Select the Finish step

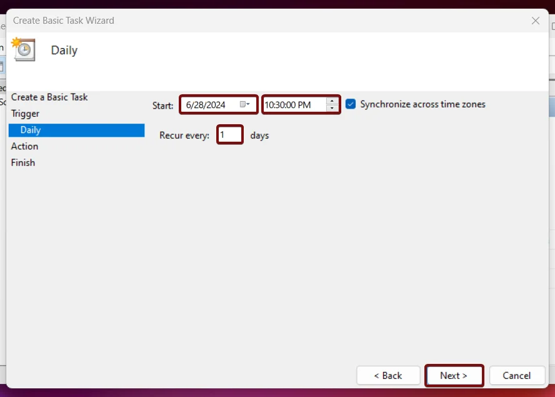coord(23,163)
